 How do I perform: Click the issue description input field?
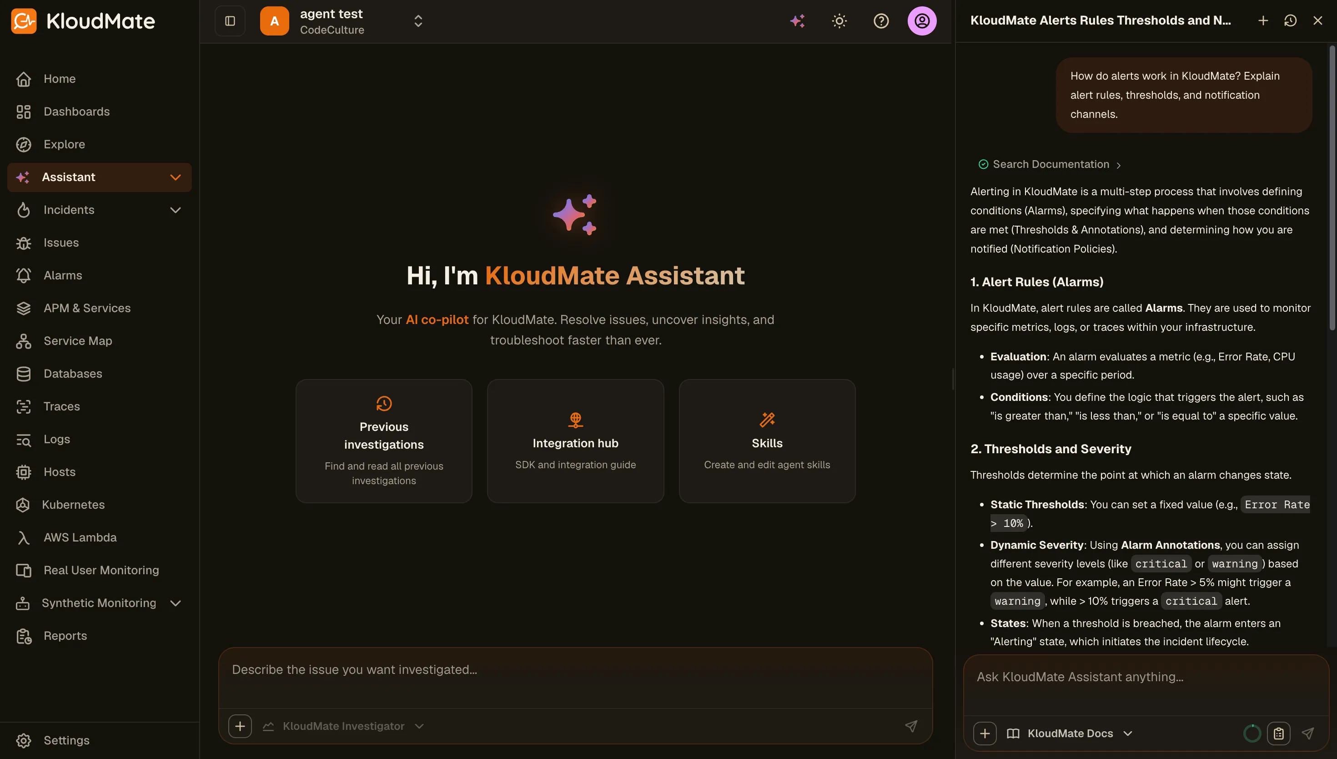click(575, 678)
